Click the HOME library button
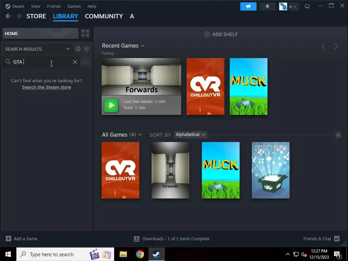Screen dimensions: 348x261 40,33
